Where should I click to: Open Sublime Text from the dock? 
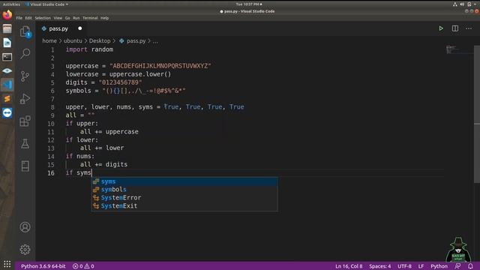pyautogui.click(x=7, y=98)
